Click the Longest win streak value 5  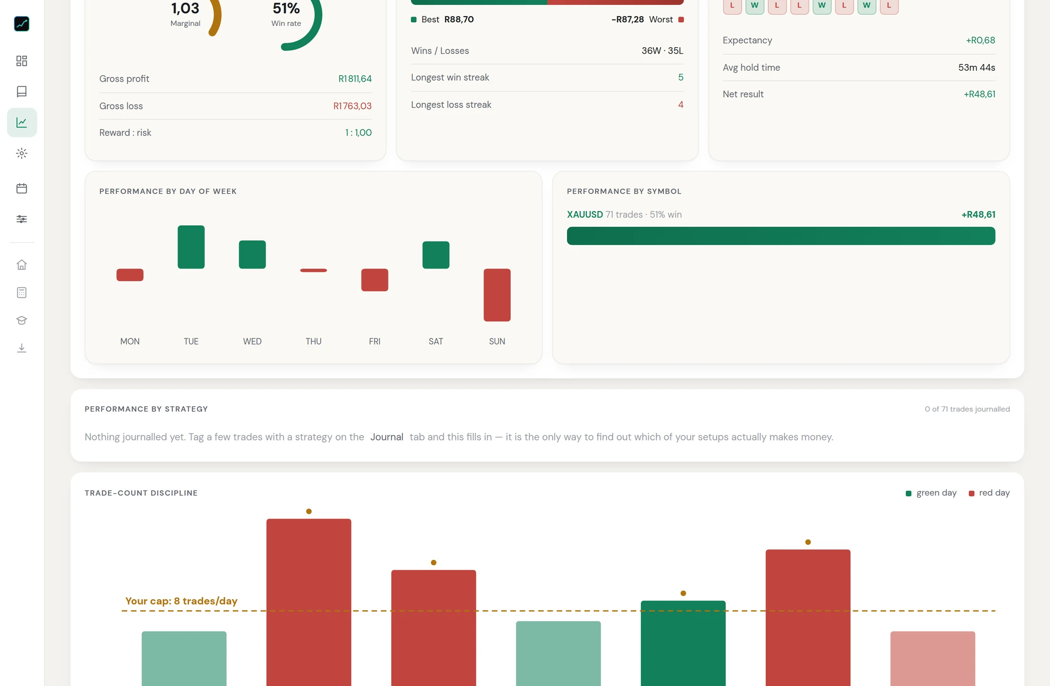[x=681, y=77]
